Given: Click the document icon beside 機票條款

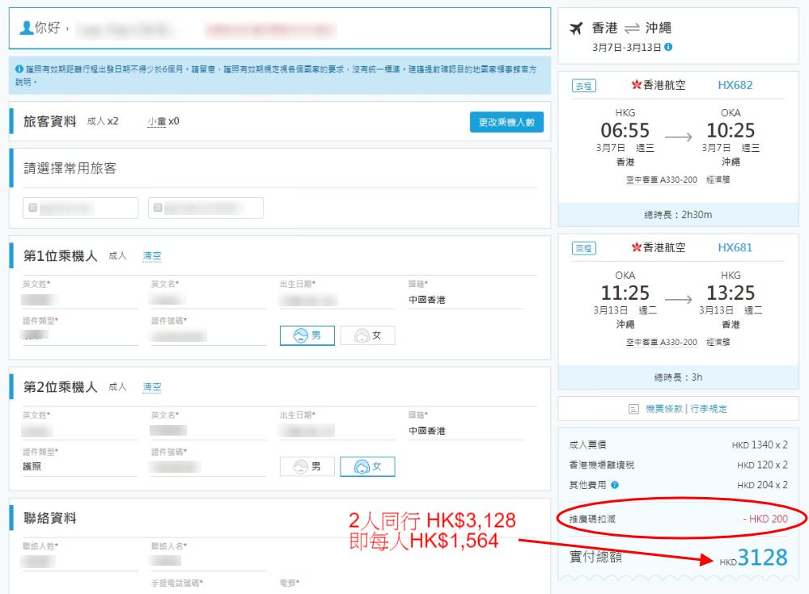Looking at the screenshot, I should pyautogui.click(x=633, y=410).
